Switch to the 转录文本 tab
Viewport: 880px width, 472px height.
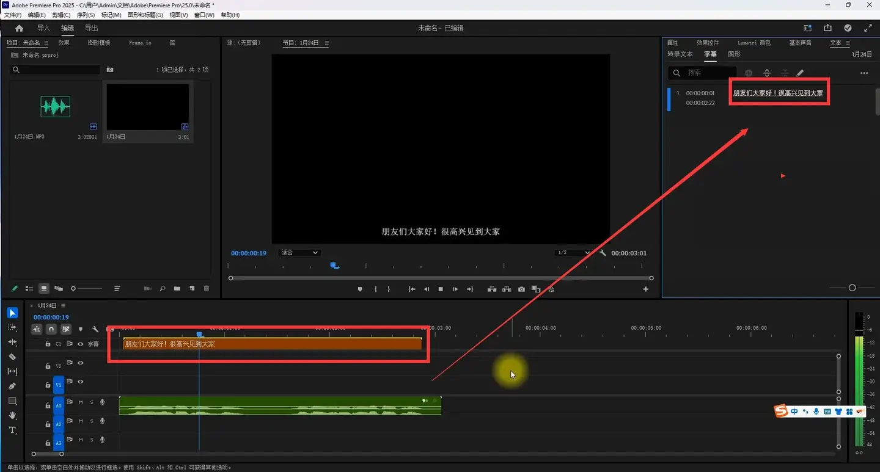pyautogui.click(x=680, y=54)
